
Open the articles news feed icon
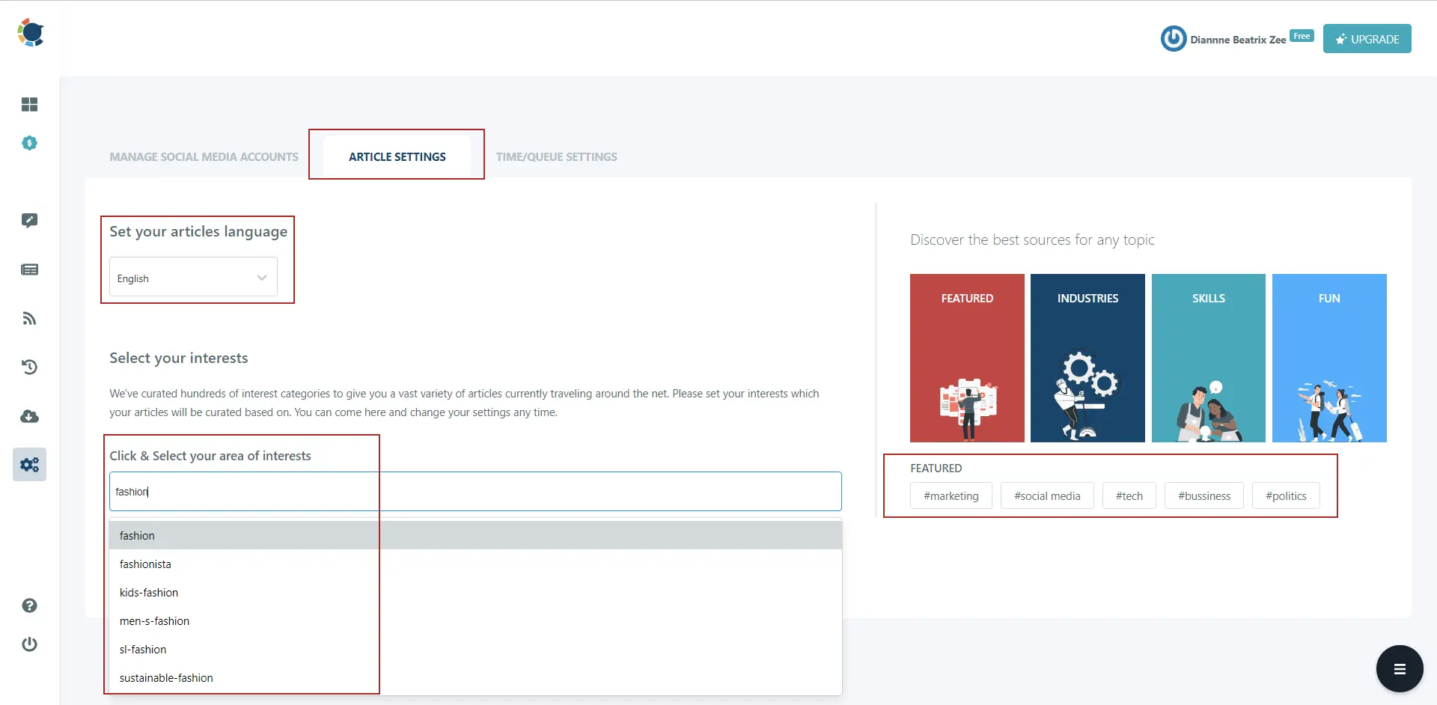(x=29, y=269)
